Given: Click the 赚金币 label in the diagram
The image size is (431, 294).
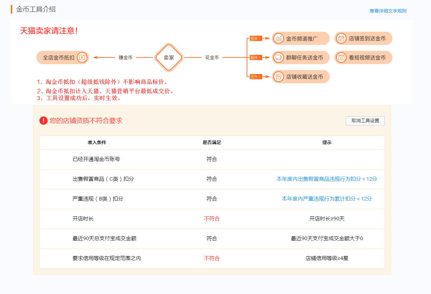Looking at the screenshot, I should pos(126,57).
